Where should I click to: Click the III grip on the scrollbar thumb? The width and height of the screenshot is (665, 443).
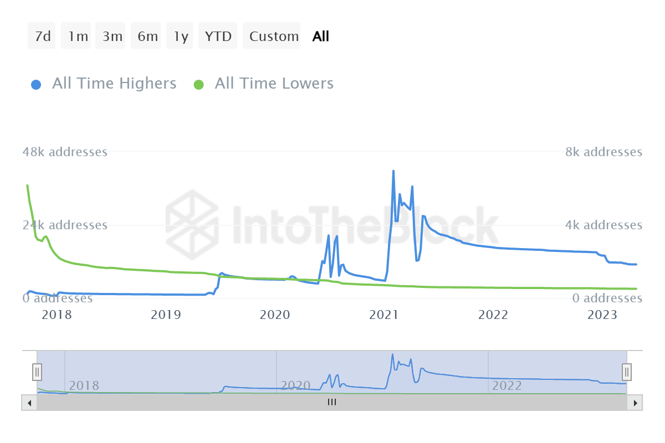click(x=332, y=403)
